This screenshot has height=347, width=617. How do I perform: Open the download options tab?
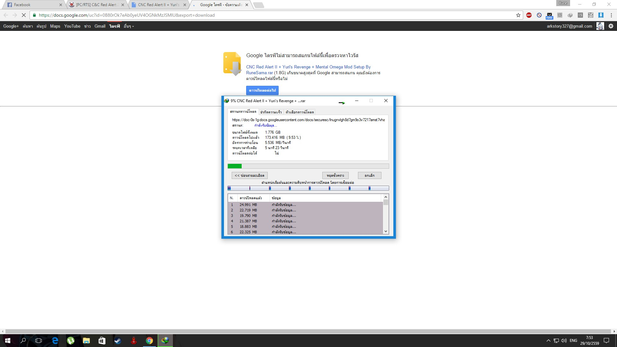coord(300,112)
